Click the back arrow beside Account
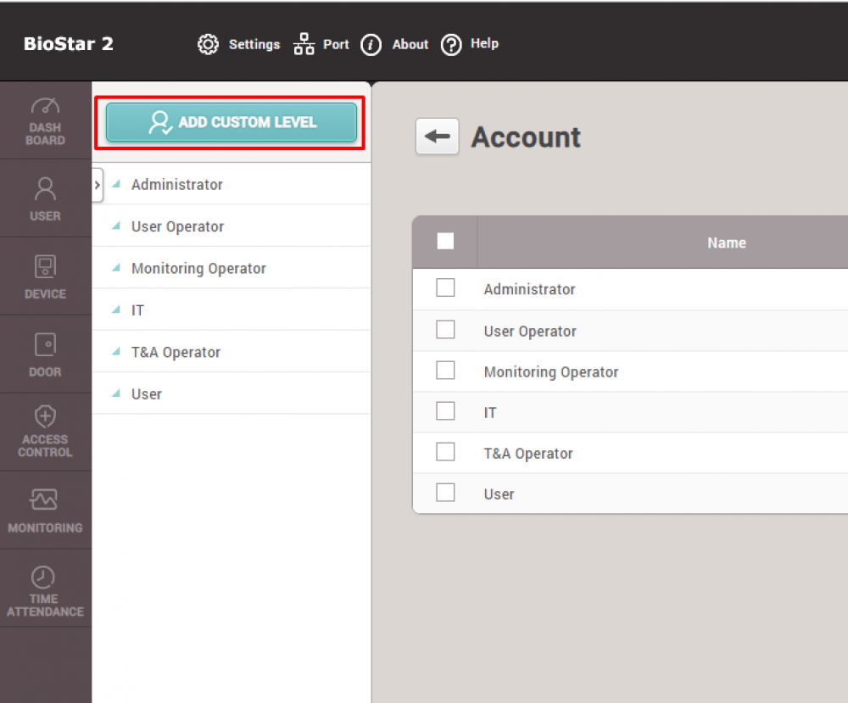Image resolution: width=848 pixels, height=703 pixels. point(437,137)
